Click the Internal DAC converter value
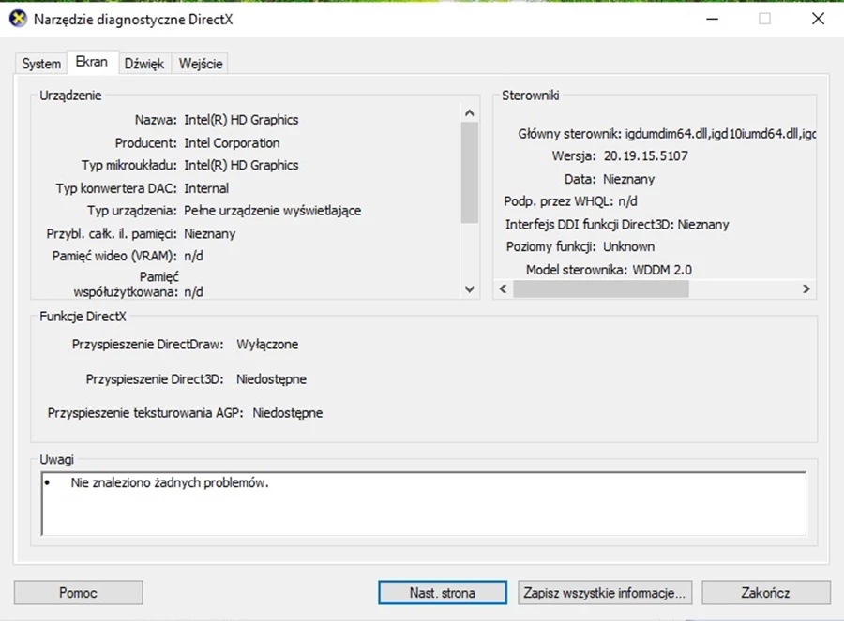Viewport: 844px width, 621px height. [x=206, y=188]
